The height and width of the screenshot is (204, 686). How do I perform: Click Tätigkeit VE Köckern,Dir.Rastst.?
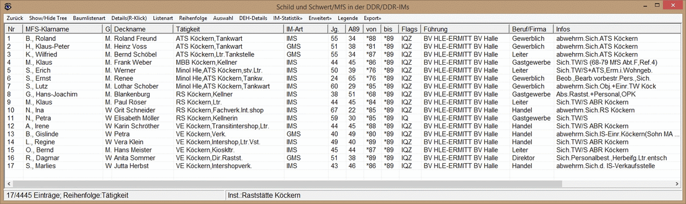(210, 158)
